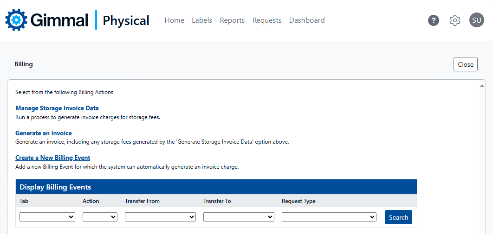Click the Physical product title

point(126,20)
